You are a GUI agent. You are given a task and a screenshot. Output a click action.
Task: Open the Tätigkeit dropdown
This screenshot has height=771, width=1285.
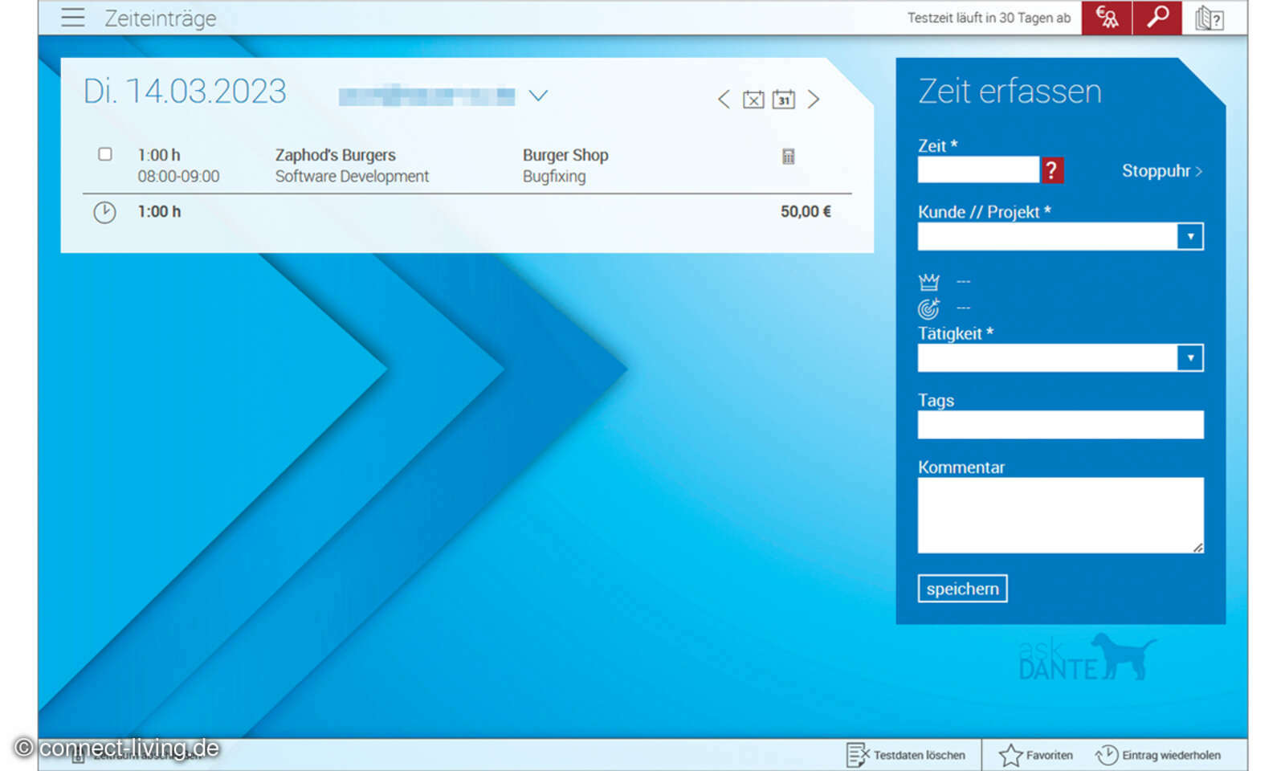point(1189,358)
